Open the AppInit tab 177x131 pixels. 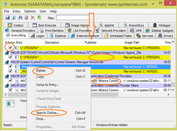(107, 25)
